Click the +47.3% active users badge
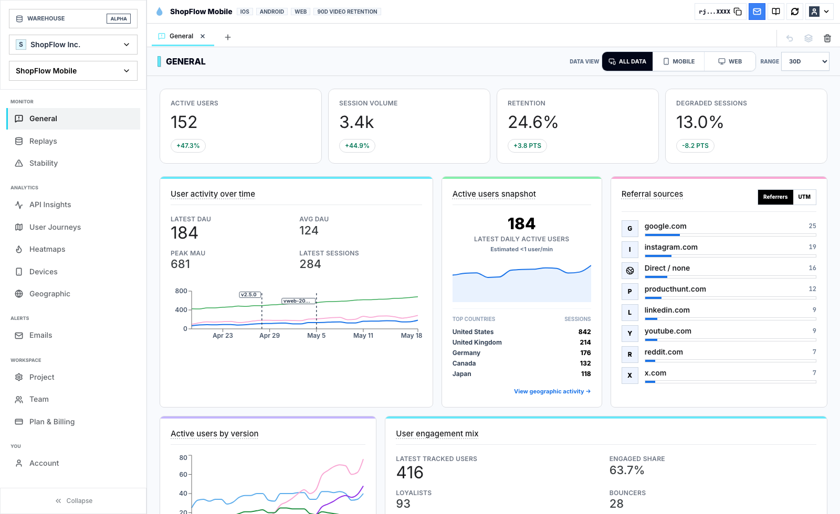Viewport: 840px width, 514px height. 188,146
